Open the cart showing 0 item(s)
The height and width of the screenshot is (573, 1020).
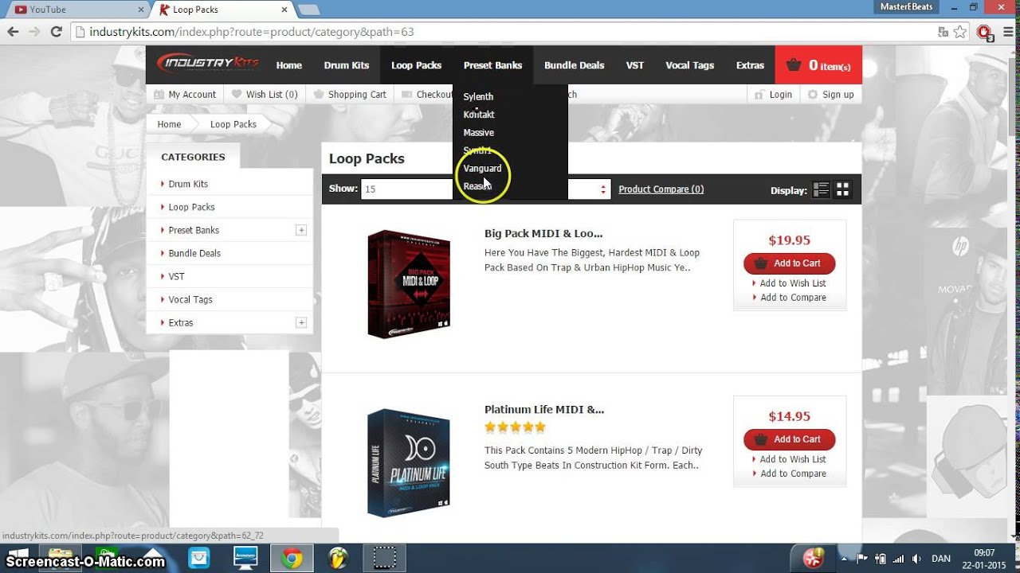click(818, 65)
